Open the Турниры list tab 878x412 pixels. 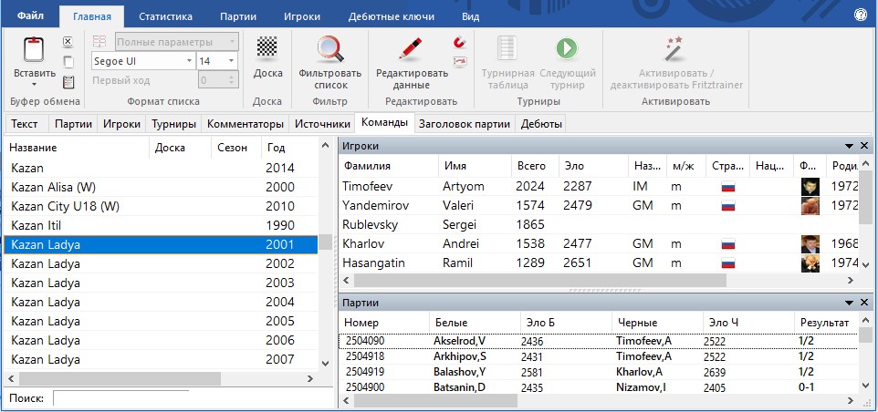click(173, 124)
